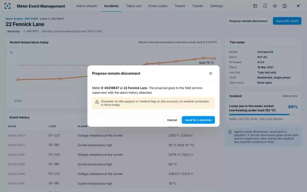Click the None open value
This screenshot has width=307, height=192.
click(x=264, y=83)
